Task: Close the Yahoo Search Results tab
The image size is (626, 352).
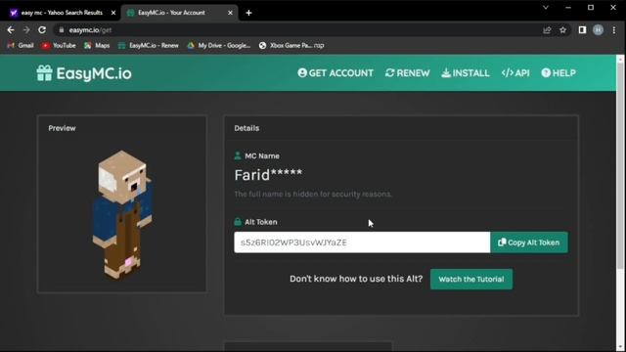Action: [113, 13]
